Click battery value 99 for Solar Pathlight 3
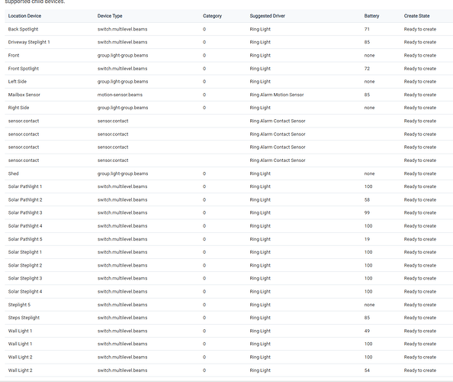This screenshot has width=453, height=382. coord(367,212)
